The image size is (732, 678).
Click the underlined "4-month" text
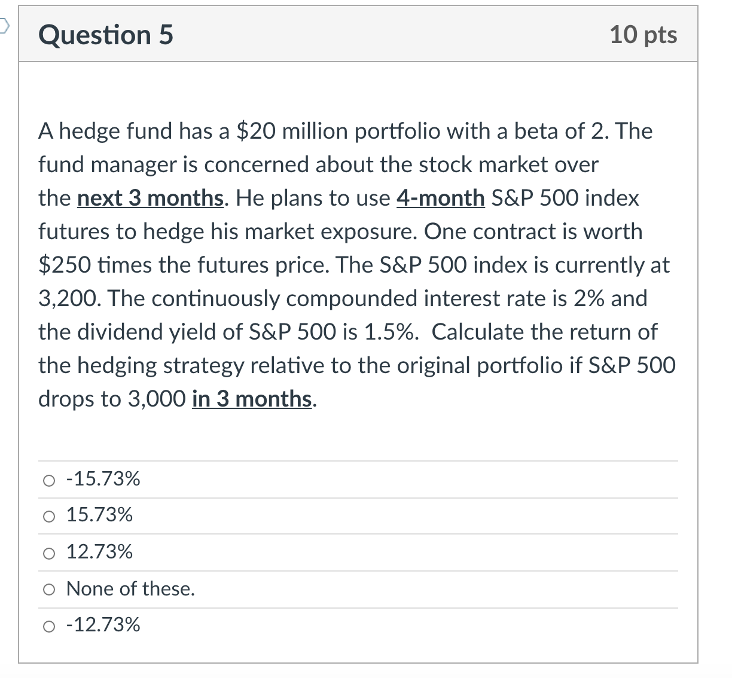coord(440,198)
